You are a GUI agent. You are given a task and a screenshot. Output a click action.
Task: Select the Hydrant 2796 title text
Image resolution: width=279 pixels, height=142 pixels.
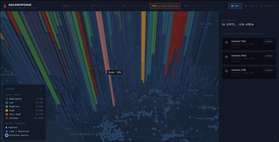pyautogui.click(x=239, y=70)
